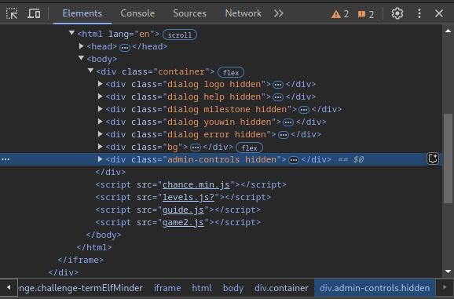454x299 pixels.
Task: Switch to the Console tab
Action: 137,13
